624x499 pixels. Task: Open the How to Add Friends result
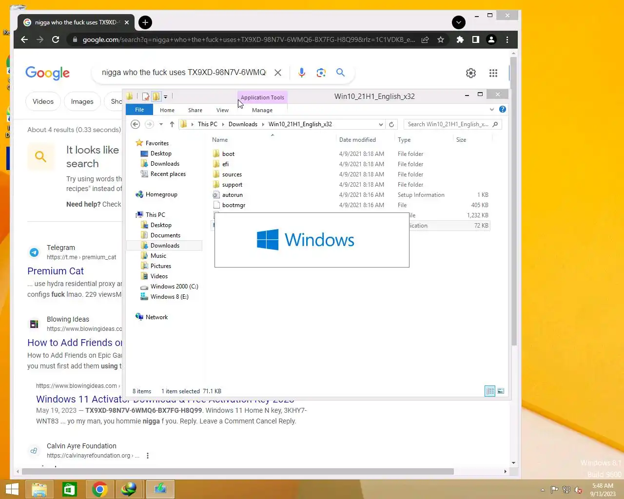75,343
